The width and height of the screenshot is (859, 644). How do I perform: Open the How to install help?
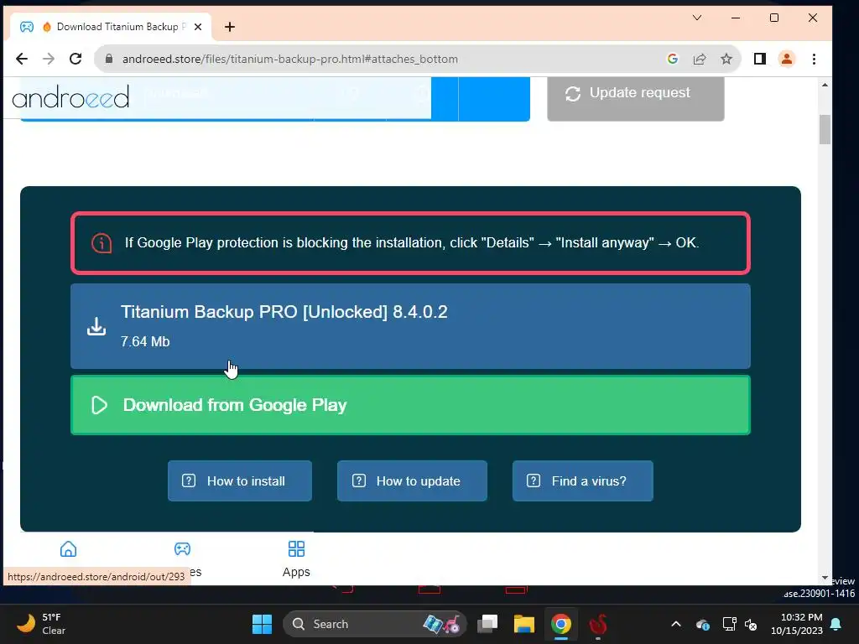tap(239, 480)
